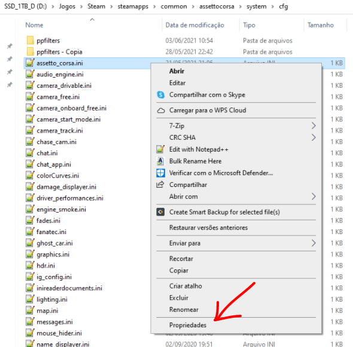
Task: Click the Bulk Rename Here icon
Action: click(x=160, y=161)
